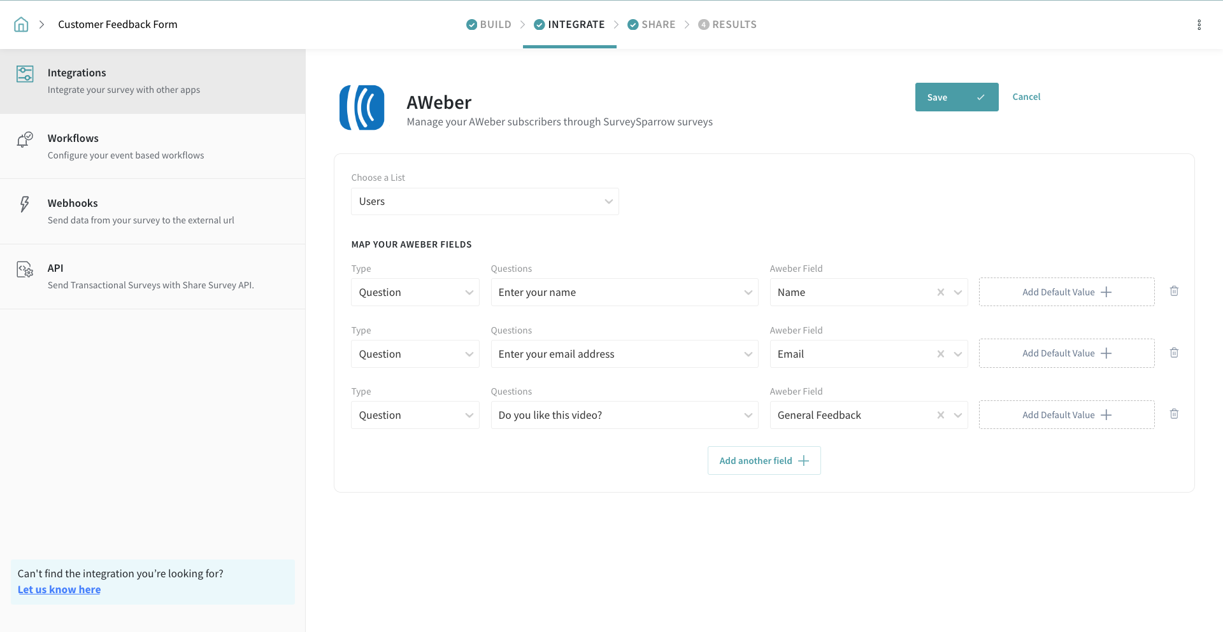
Task: Save the AWeber integration settings
Action: (956, 97)
